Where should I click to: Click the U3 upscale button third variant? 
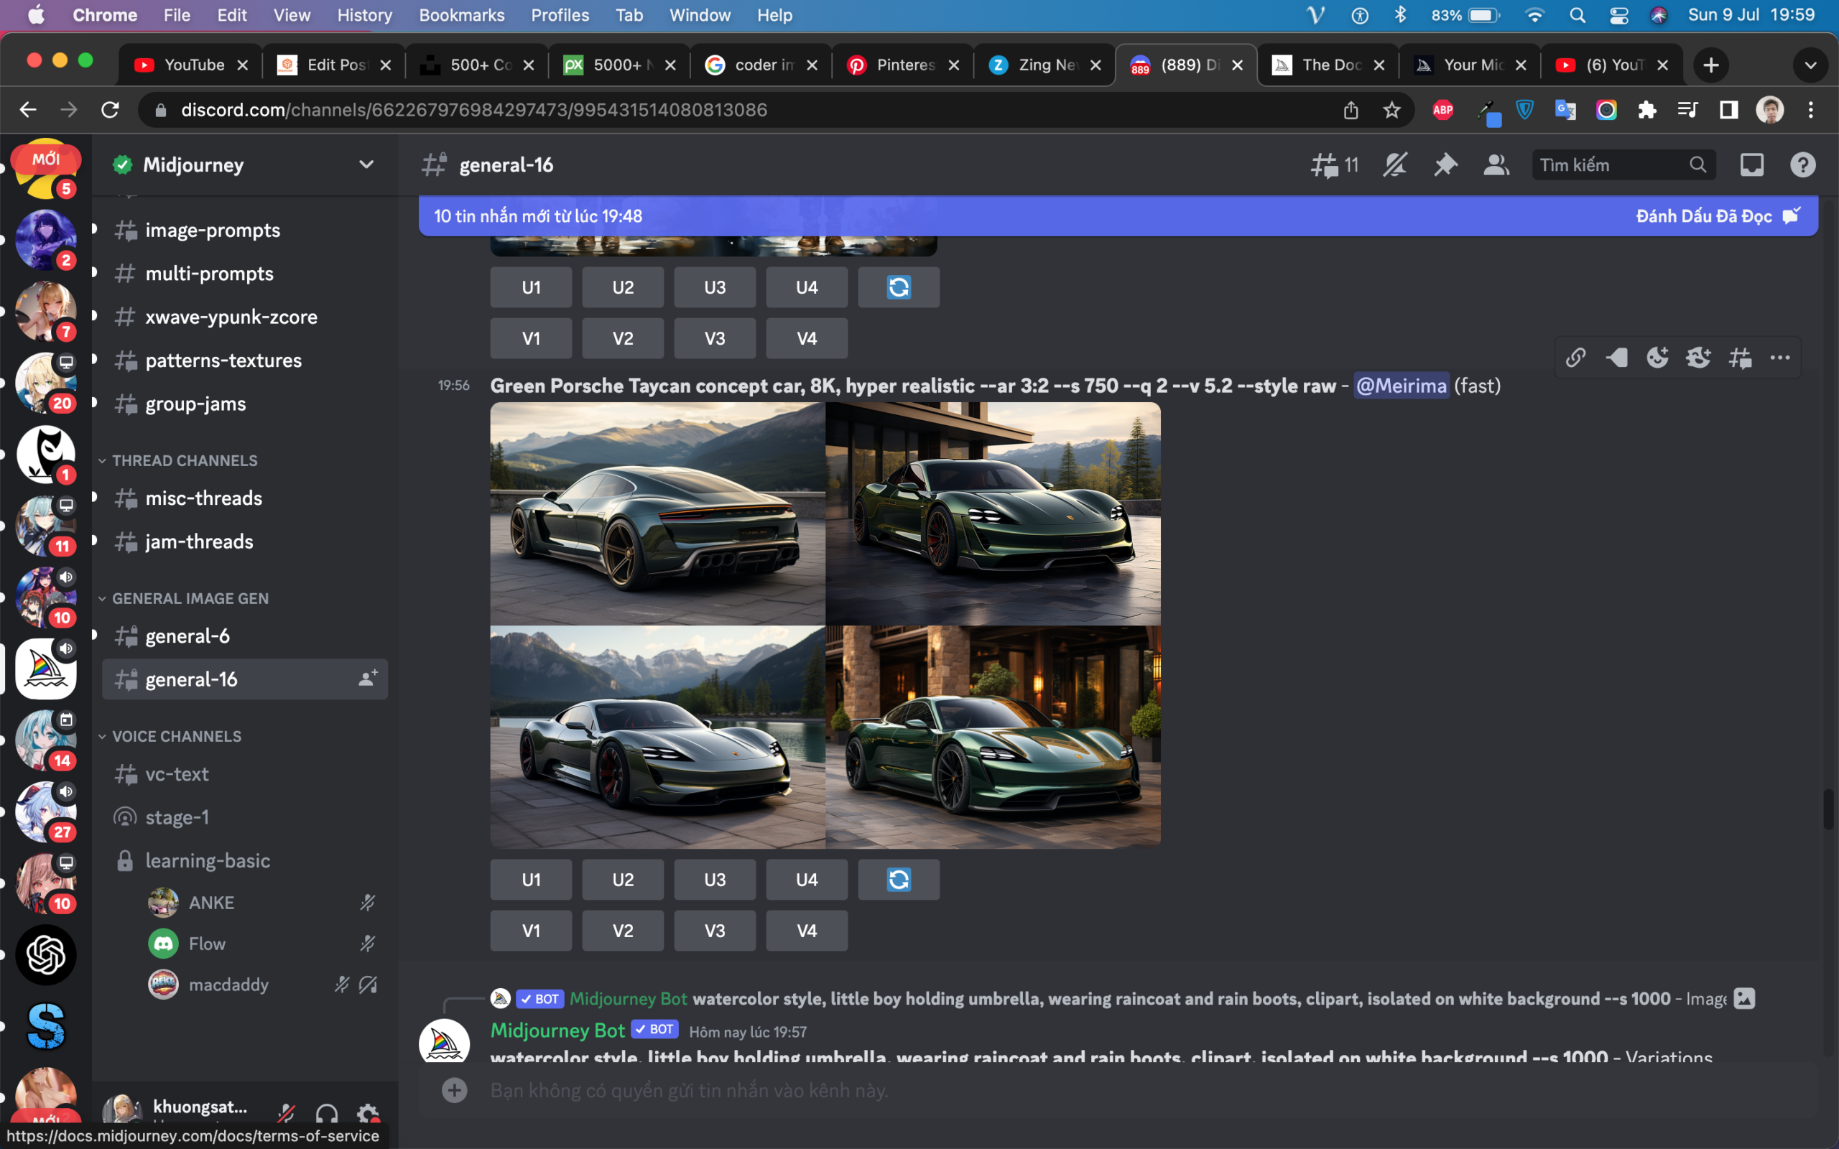point(713,879)
